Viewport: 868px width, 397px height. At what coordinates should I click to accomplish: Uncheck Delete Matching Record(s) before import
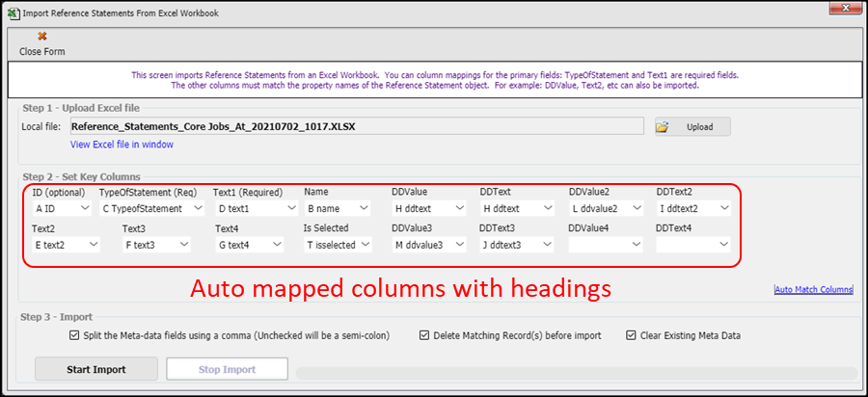(x=424, y=335)
